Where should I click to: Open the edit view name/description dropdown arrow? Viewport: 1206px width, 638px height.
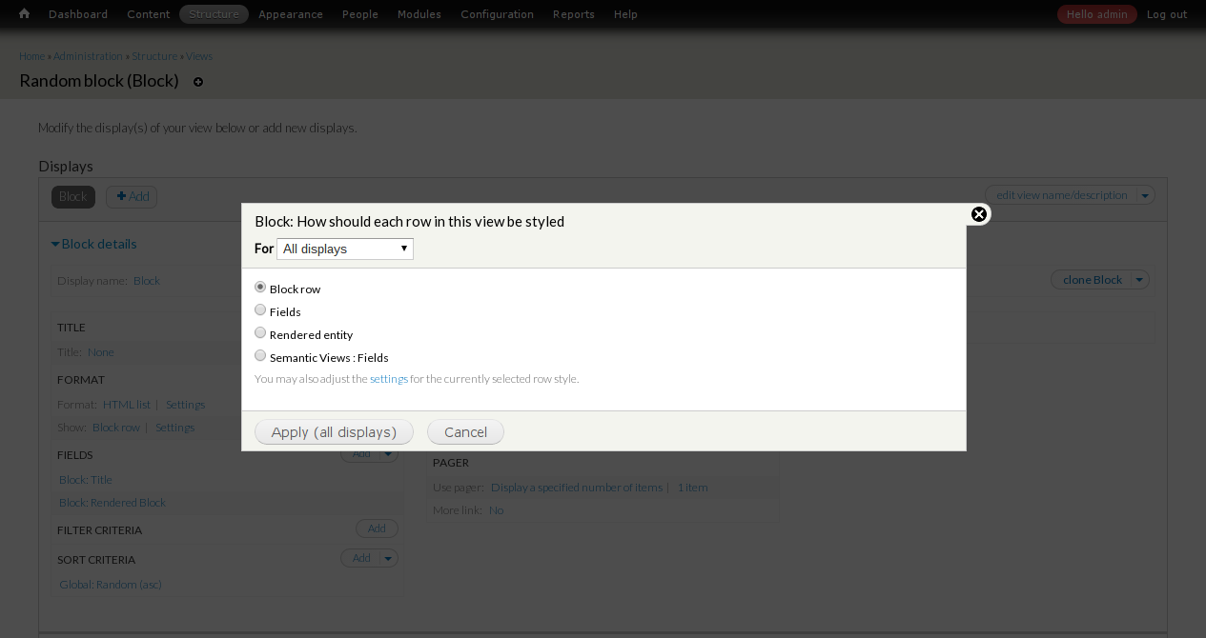point(1146,195)
